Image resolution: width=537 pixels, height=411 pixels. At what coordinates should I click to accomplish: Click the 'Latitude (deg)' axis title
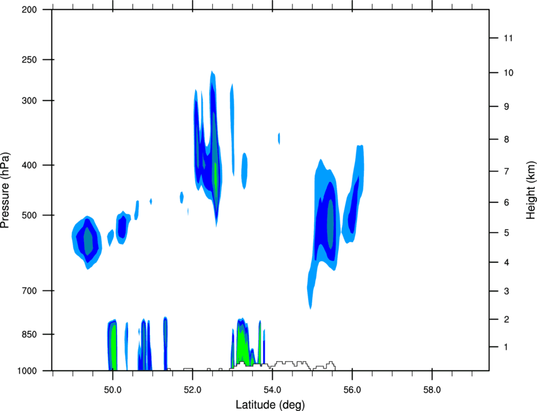click(x=270, y=405)
